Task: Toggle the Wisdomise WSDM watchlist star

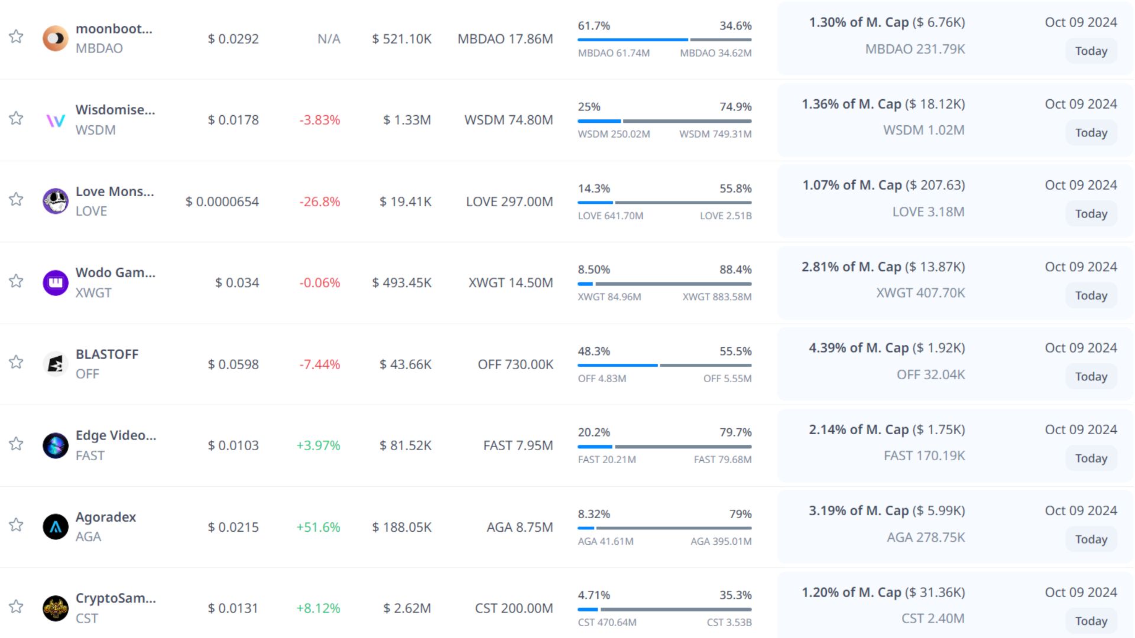Action: point(16,118)
